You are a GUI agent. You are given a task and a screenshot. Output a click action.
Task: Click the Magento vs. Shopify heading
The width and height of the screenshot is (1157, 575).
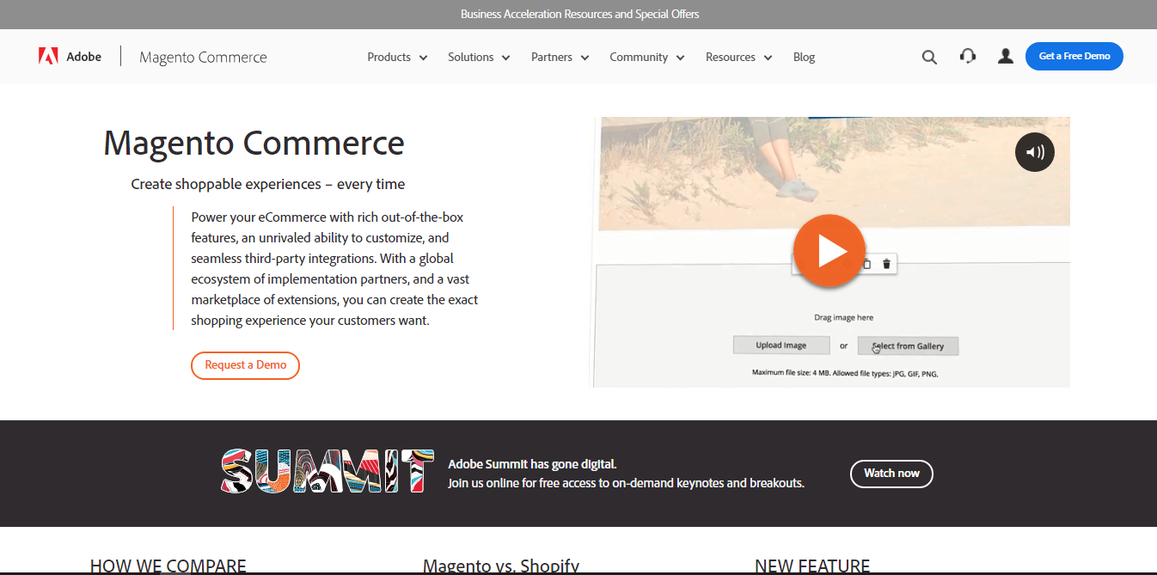[501, 566]
